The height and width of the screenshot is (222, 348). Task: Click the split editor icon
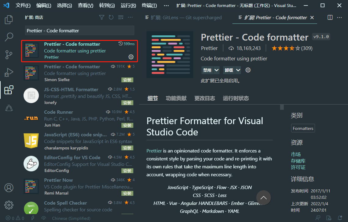(x=330, y=17)
